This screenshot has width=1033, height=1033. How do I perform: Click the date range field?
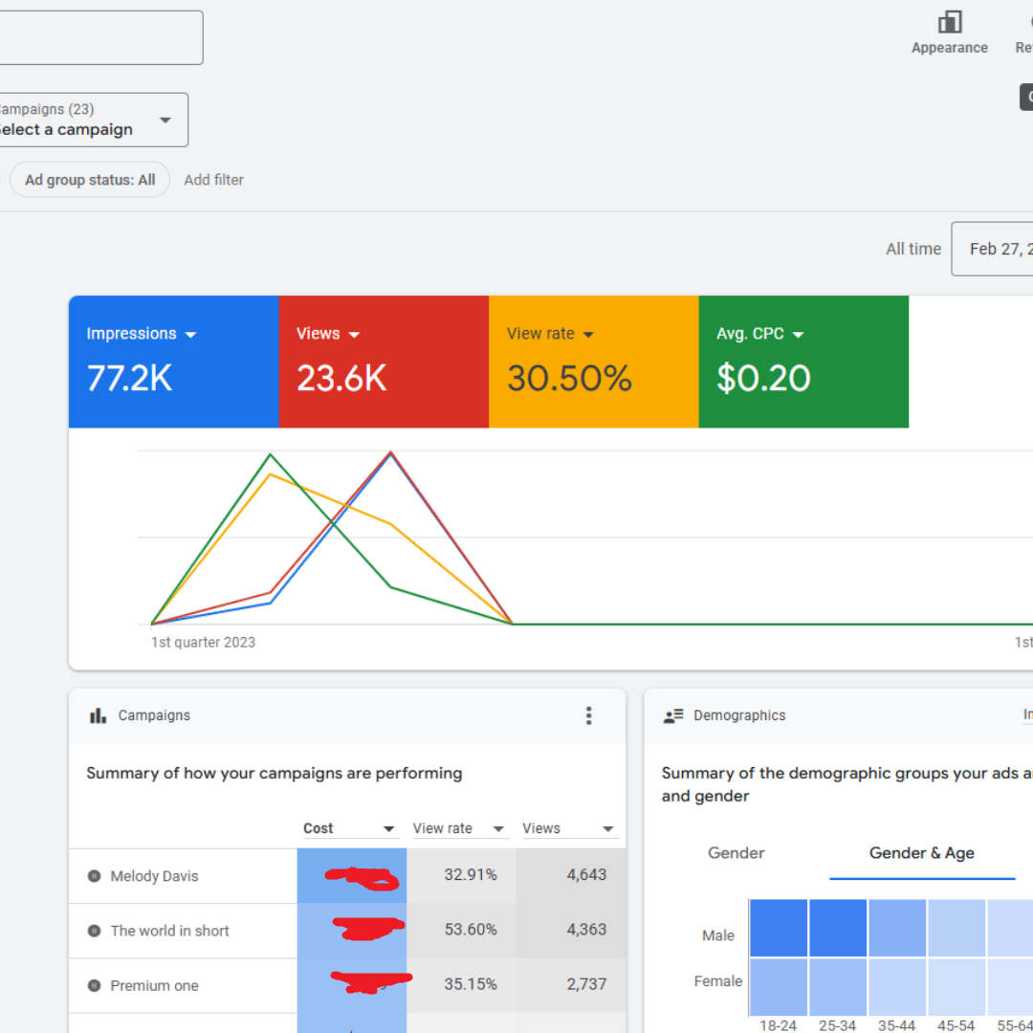point(995,249)
